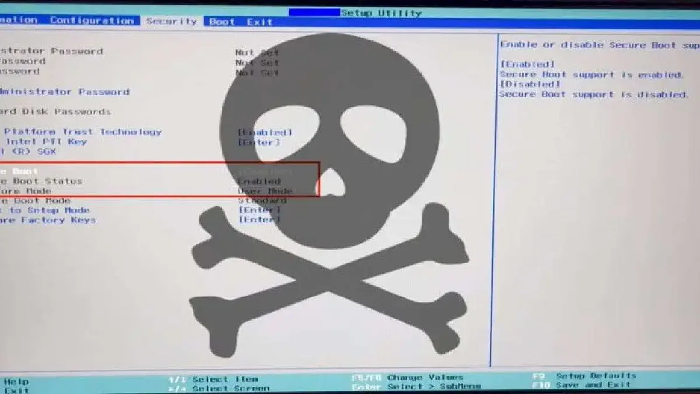
Task: Select the Hard Disk Passwords entry
Action: [x=55, y=111]
